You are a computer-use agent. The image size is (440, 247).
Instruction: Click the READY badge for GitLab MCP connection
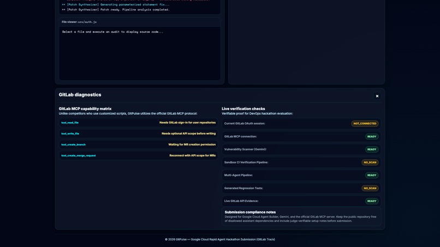pos(372,136)
